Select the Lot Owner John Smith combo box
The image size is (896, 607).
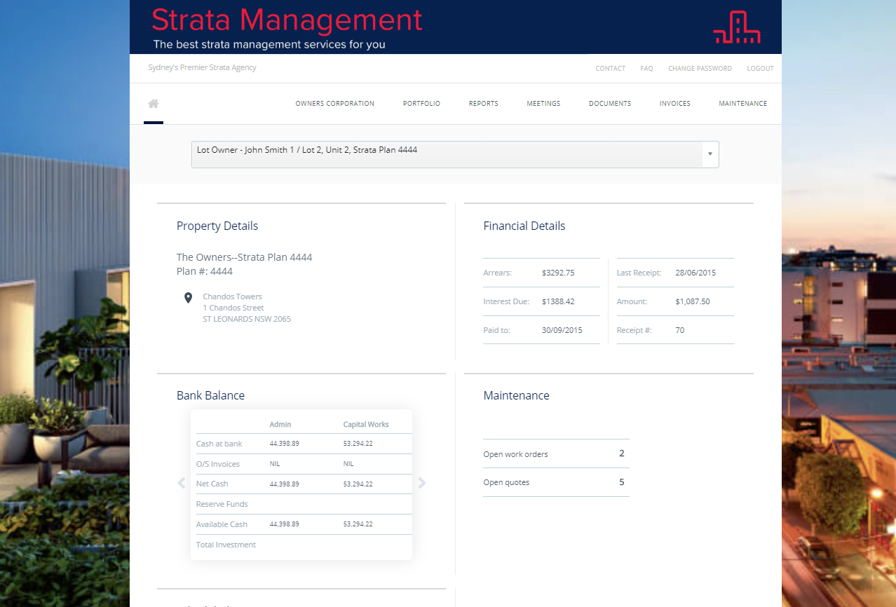pos(455,154)
